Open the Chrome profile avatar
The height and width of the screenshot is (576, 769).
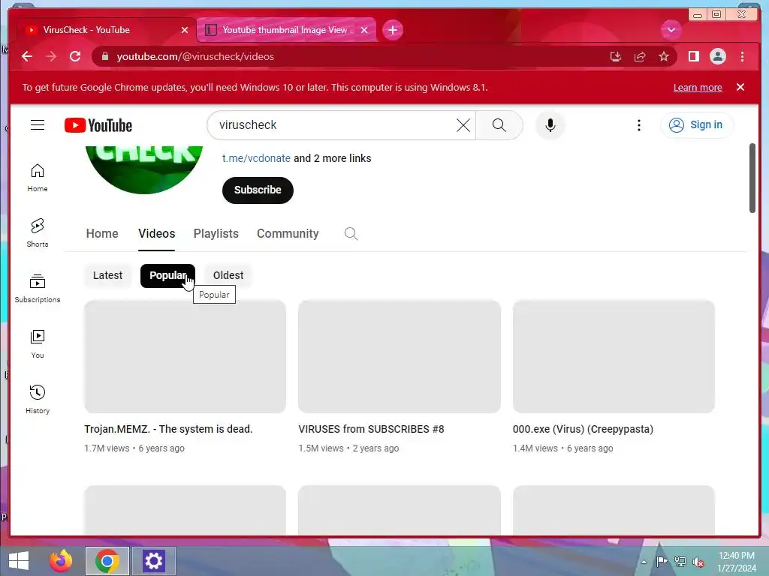(717, 56)
